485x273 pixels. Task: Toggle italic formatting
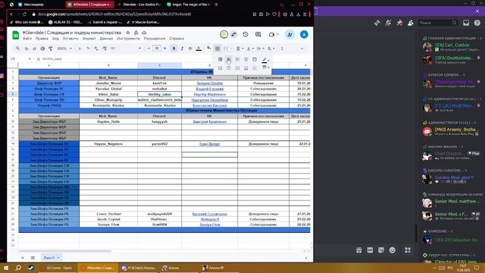182,49
